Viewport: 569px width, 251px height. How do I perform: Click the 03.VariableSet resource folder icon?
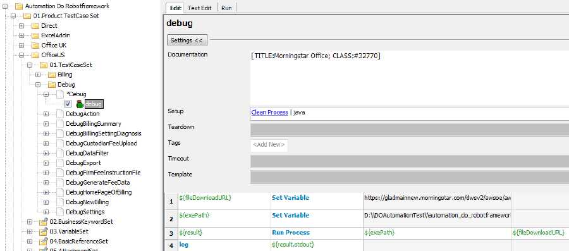44,231
